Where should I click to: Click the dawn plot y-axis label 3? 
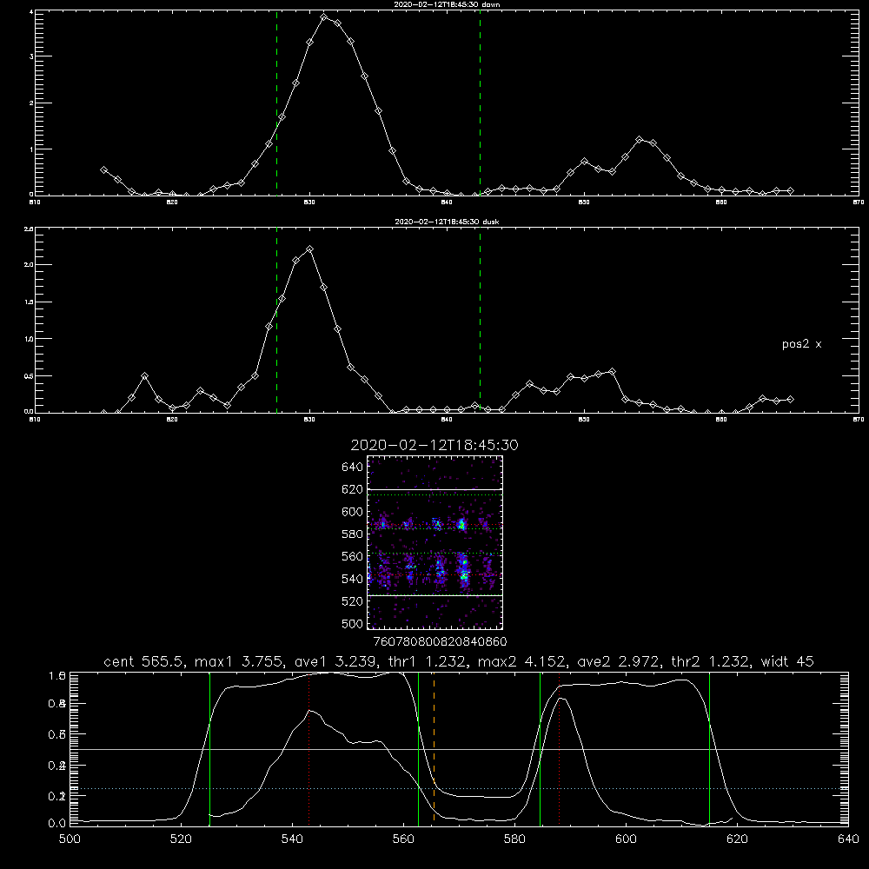(x=31, y=56)
